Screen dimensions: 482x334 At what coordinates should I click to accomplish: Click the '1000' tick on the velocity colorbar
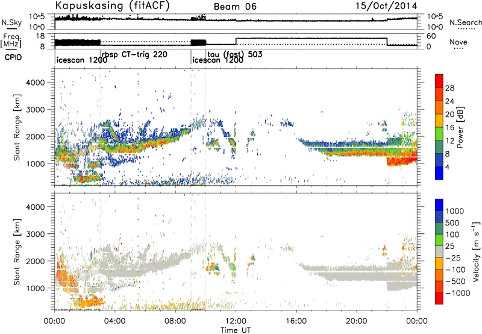455,211
